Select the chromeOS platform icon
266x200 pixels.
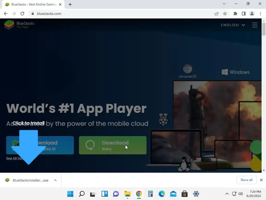pyautogui.click(x=188, y=71)
